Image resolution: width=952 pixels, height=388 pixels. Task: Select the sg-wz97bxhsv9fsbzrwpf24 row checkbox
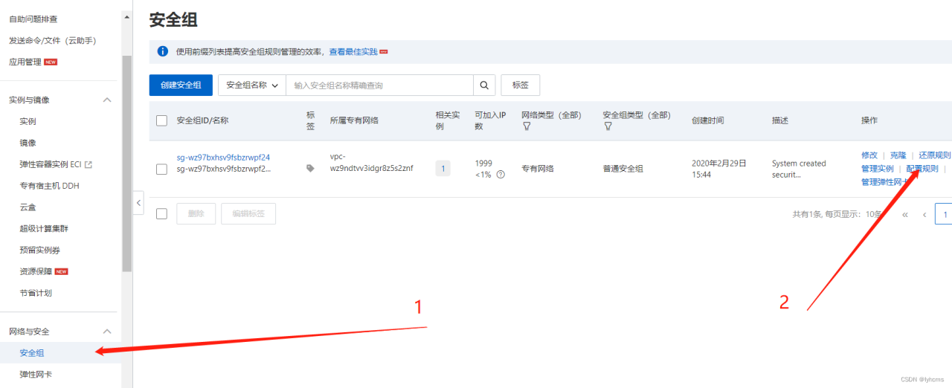pyautogui.click(x=161, y=169)
